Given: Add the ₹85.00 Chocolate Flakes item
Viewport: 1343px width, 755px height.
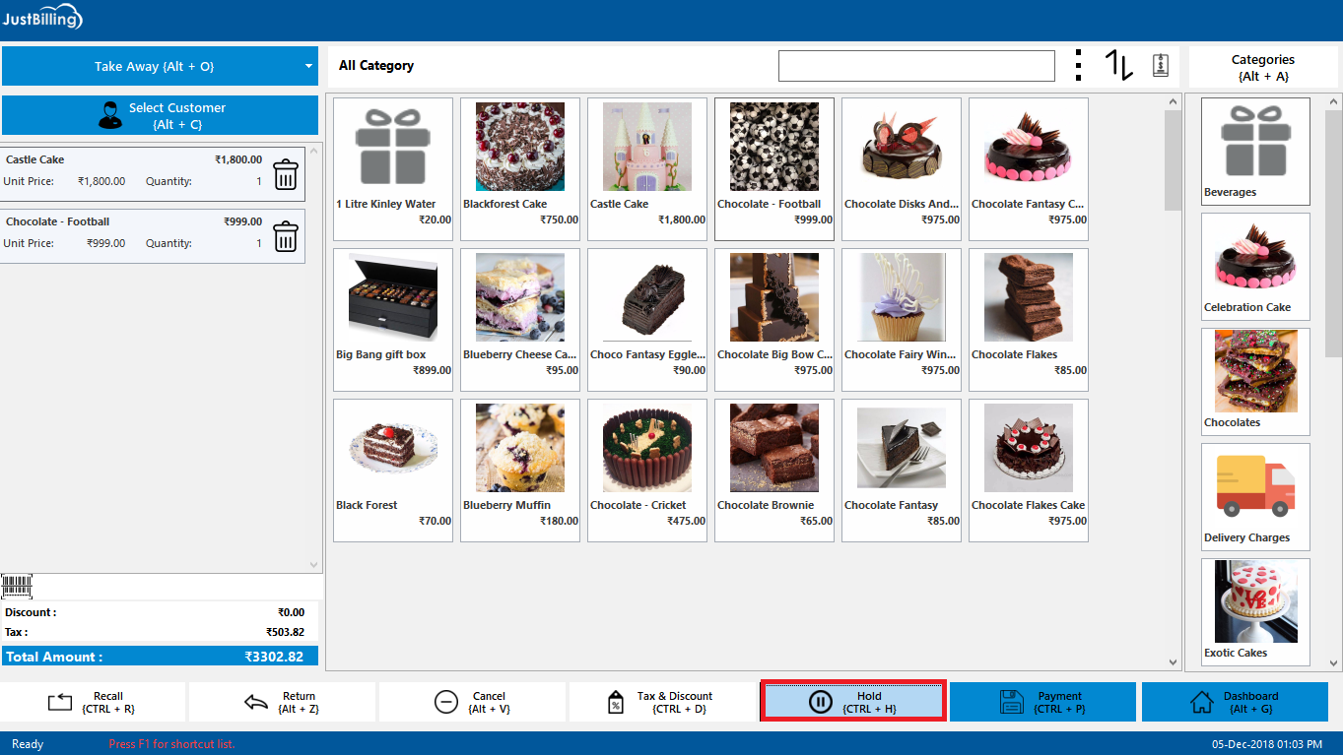Looking at the screenshot, I should (x=1029, y=319).
